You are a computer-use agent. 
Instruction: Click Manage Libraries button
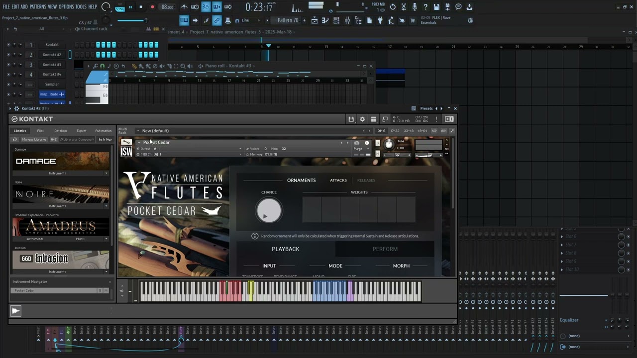point(34,140)
